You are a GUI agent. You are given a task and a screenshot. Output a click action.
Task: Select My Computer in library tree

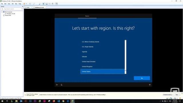pyautogui.click(x=9, y=12)
